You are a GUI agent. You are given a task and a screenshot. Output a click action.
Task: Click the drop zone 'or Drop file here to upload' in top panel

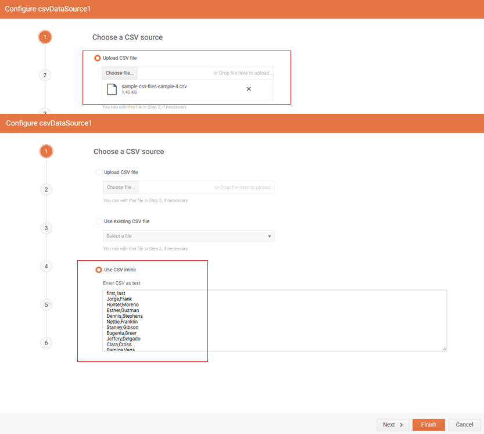pyautogui.click(x=243, y=73)
